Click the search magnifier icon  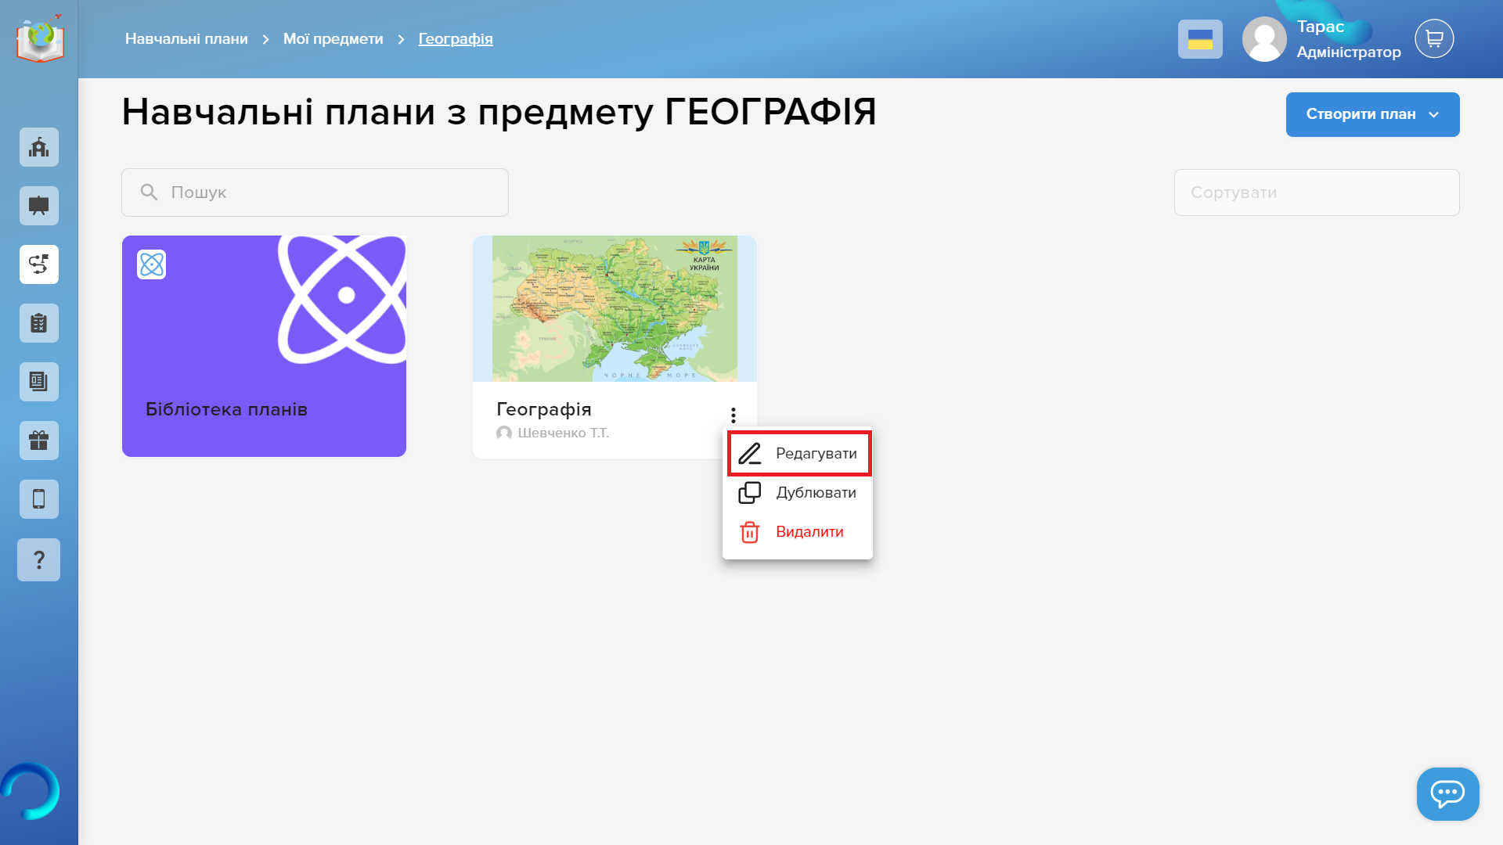click(x=149, y=192)
